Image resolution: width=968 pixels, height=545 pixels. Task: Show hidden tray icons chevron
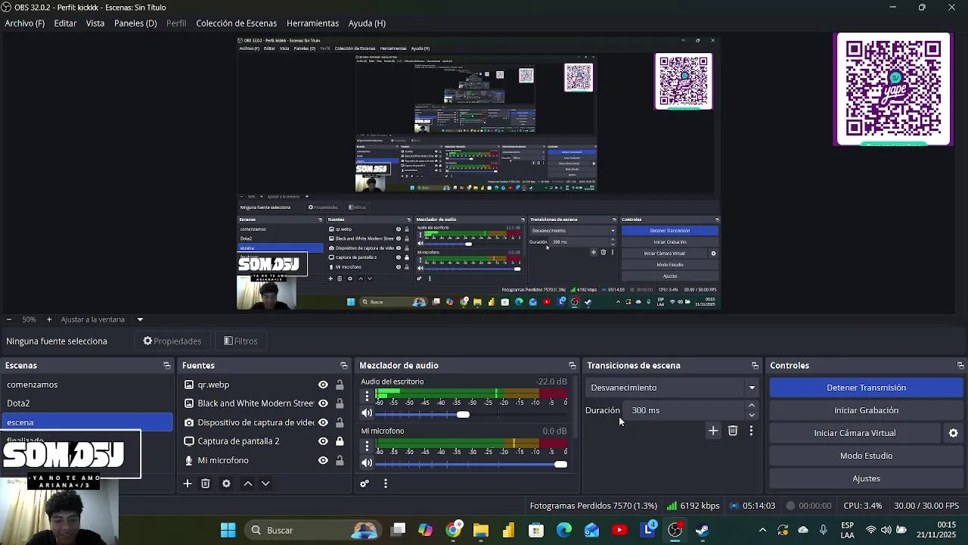[762, 530]
